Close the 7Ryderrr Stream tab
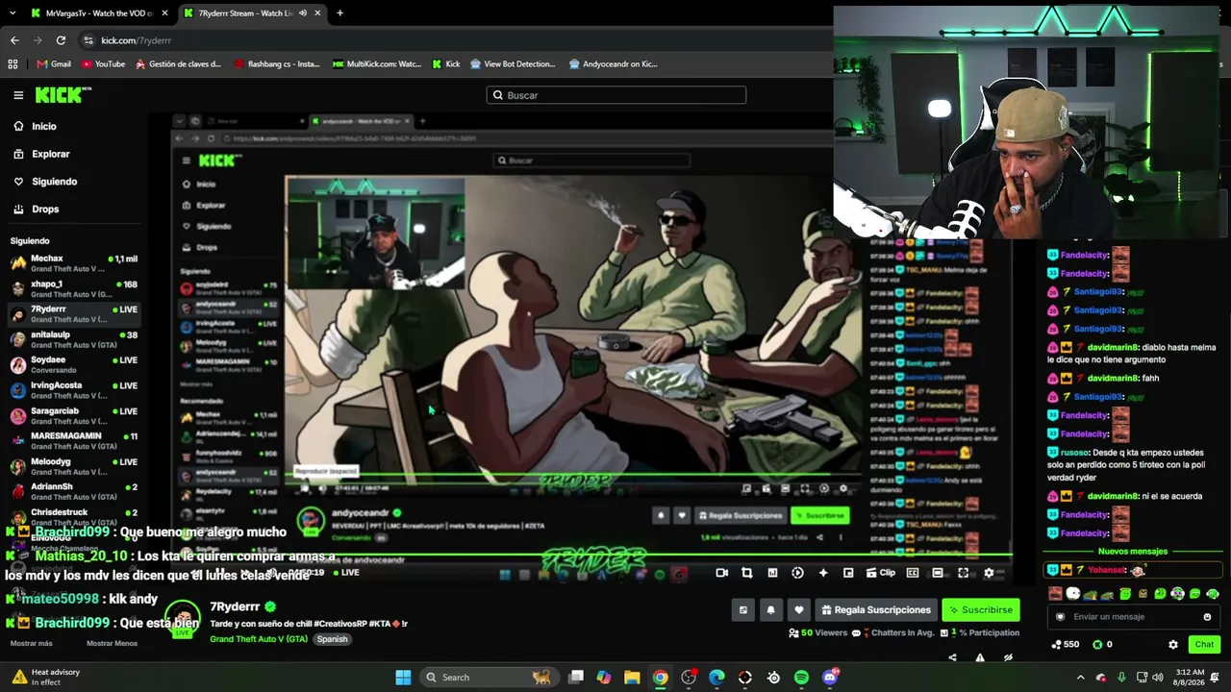The width and height of the screenshot is (1231, 692). [318, 13]
